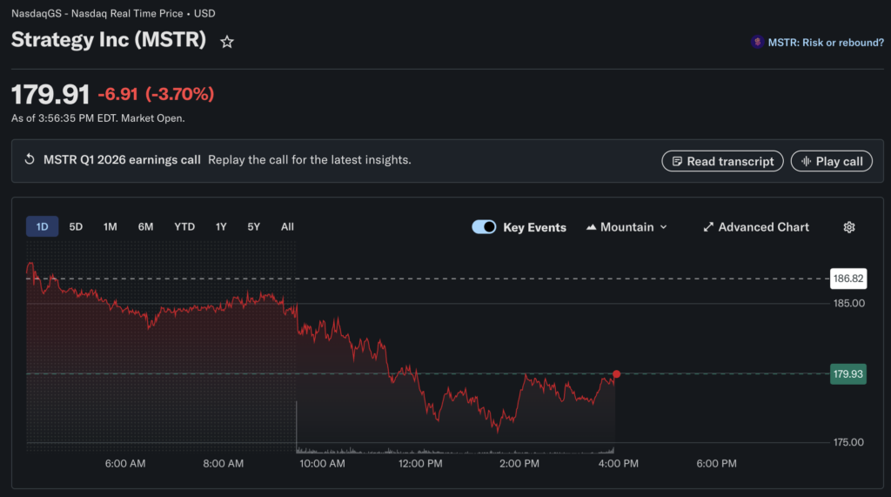Switch to the 5D range
Image resolution: width=891 pixels, height=497 pixels.
pos(76,226)
